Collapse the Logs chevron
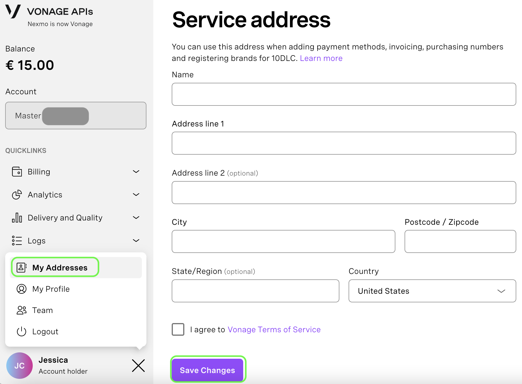522x384 pixels. [136, 241]
